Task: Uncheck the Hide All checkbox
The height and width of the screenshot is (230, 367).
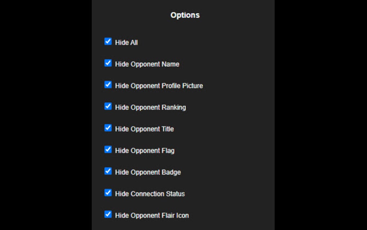Action: (108, 41)
